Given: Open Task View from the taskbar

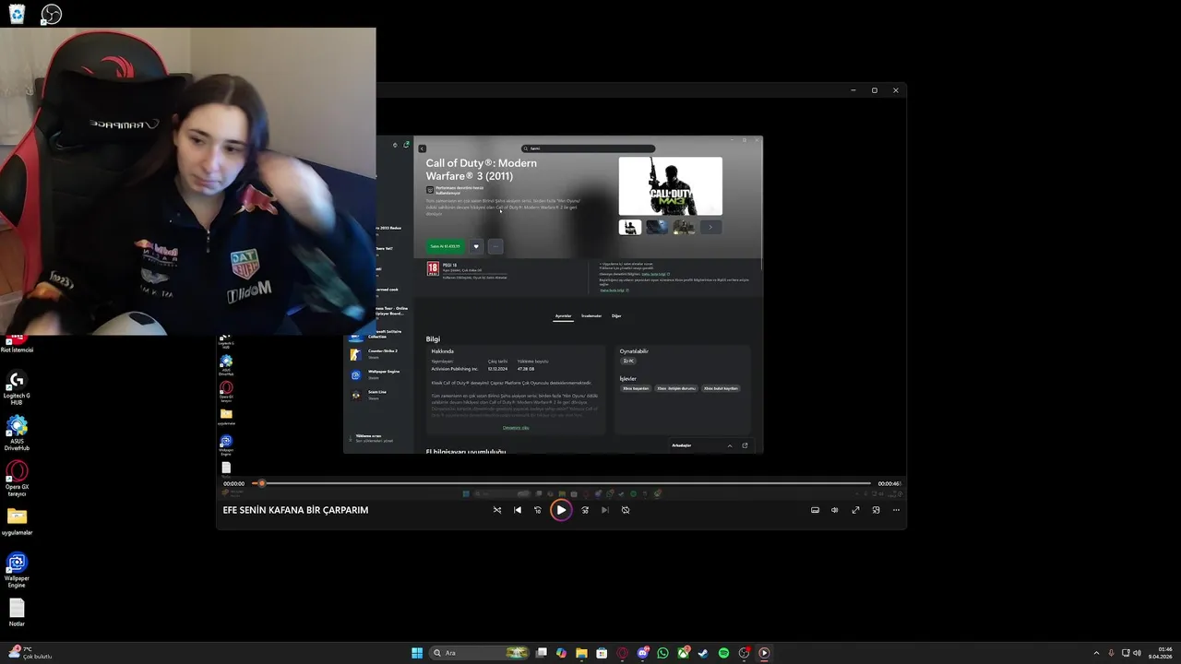Looking at the screenshot, I should tap(542, 653).
